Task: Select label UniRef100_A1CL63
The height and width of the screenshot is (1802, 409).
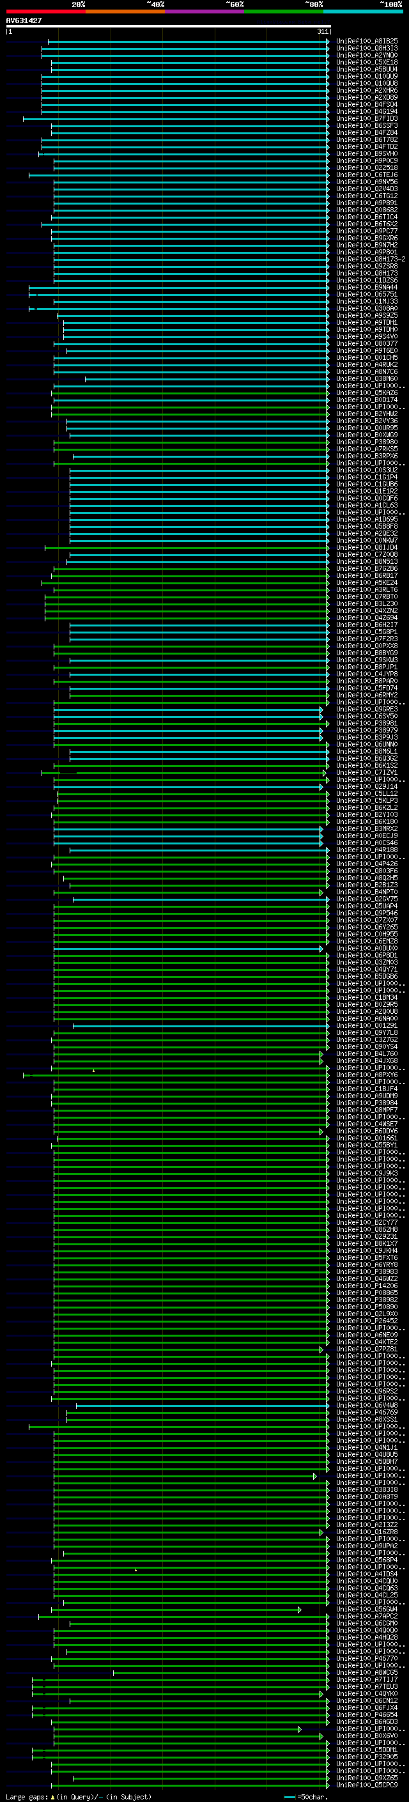Action: [x=366, y=506]
